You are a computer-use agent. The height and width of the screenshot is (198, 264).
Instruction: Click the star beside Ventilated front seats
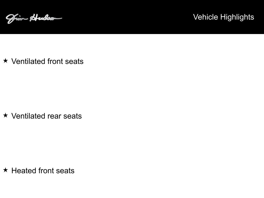pos(5,61)
